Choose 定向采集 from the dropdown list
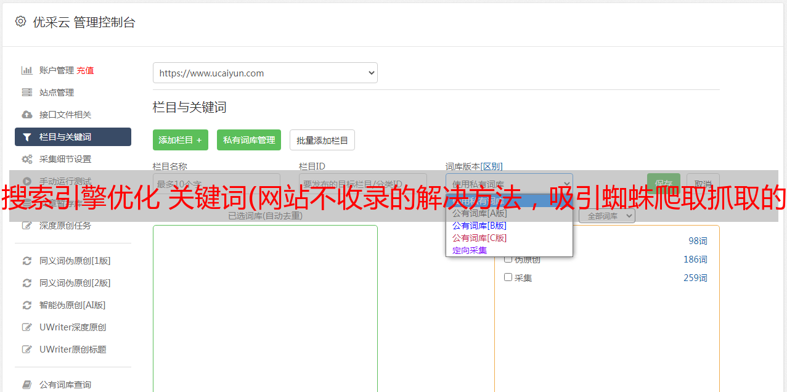This screenshot has height=392, width=787. click(x=509, y=250)
